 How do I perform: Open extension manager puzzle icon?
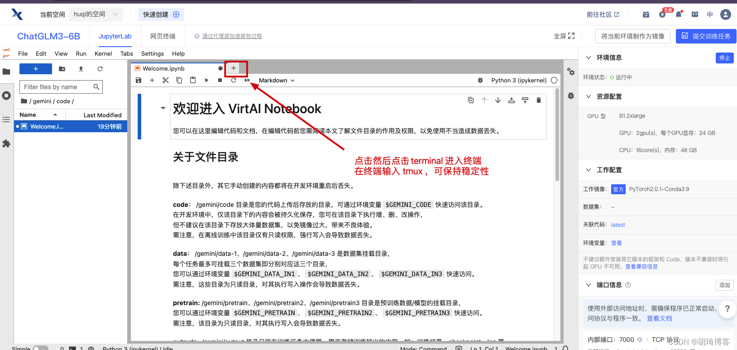[x=6, y=144]
